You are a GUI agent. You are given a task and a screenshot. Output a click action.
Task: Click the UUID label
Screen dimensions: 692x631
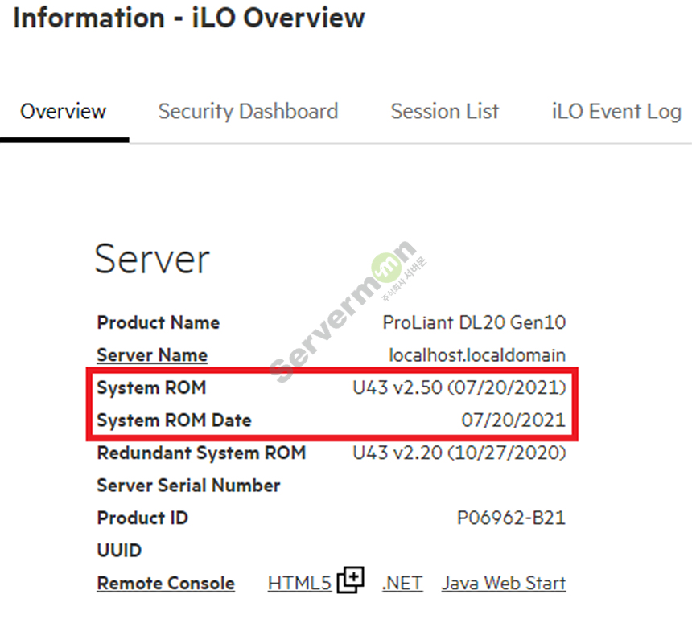(119, 551)
